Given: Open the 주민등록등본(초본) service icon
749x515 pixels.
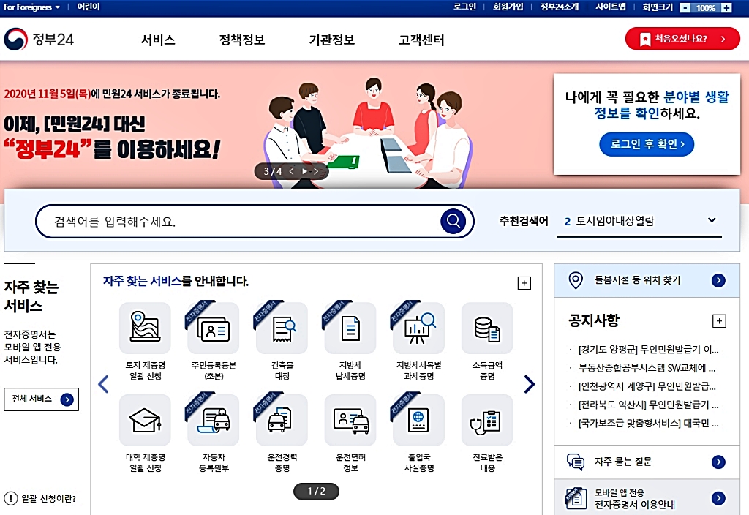Looking at the screenshot, I should tap(214, 328).
